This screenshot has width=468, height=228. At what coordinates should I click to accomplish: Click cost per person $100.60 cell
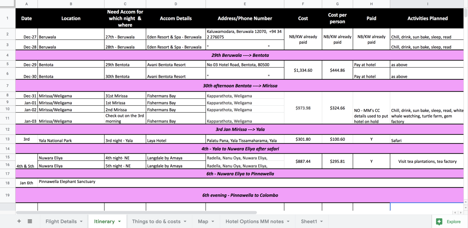(337, 139)
